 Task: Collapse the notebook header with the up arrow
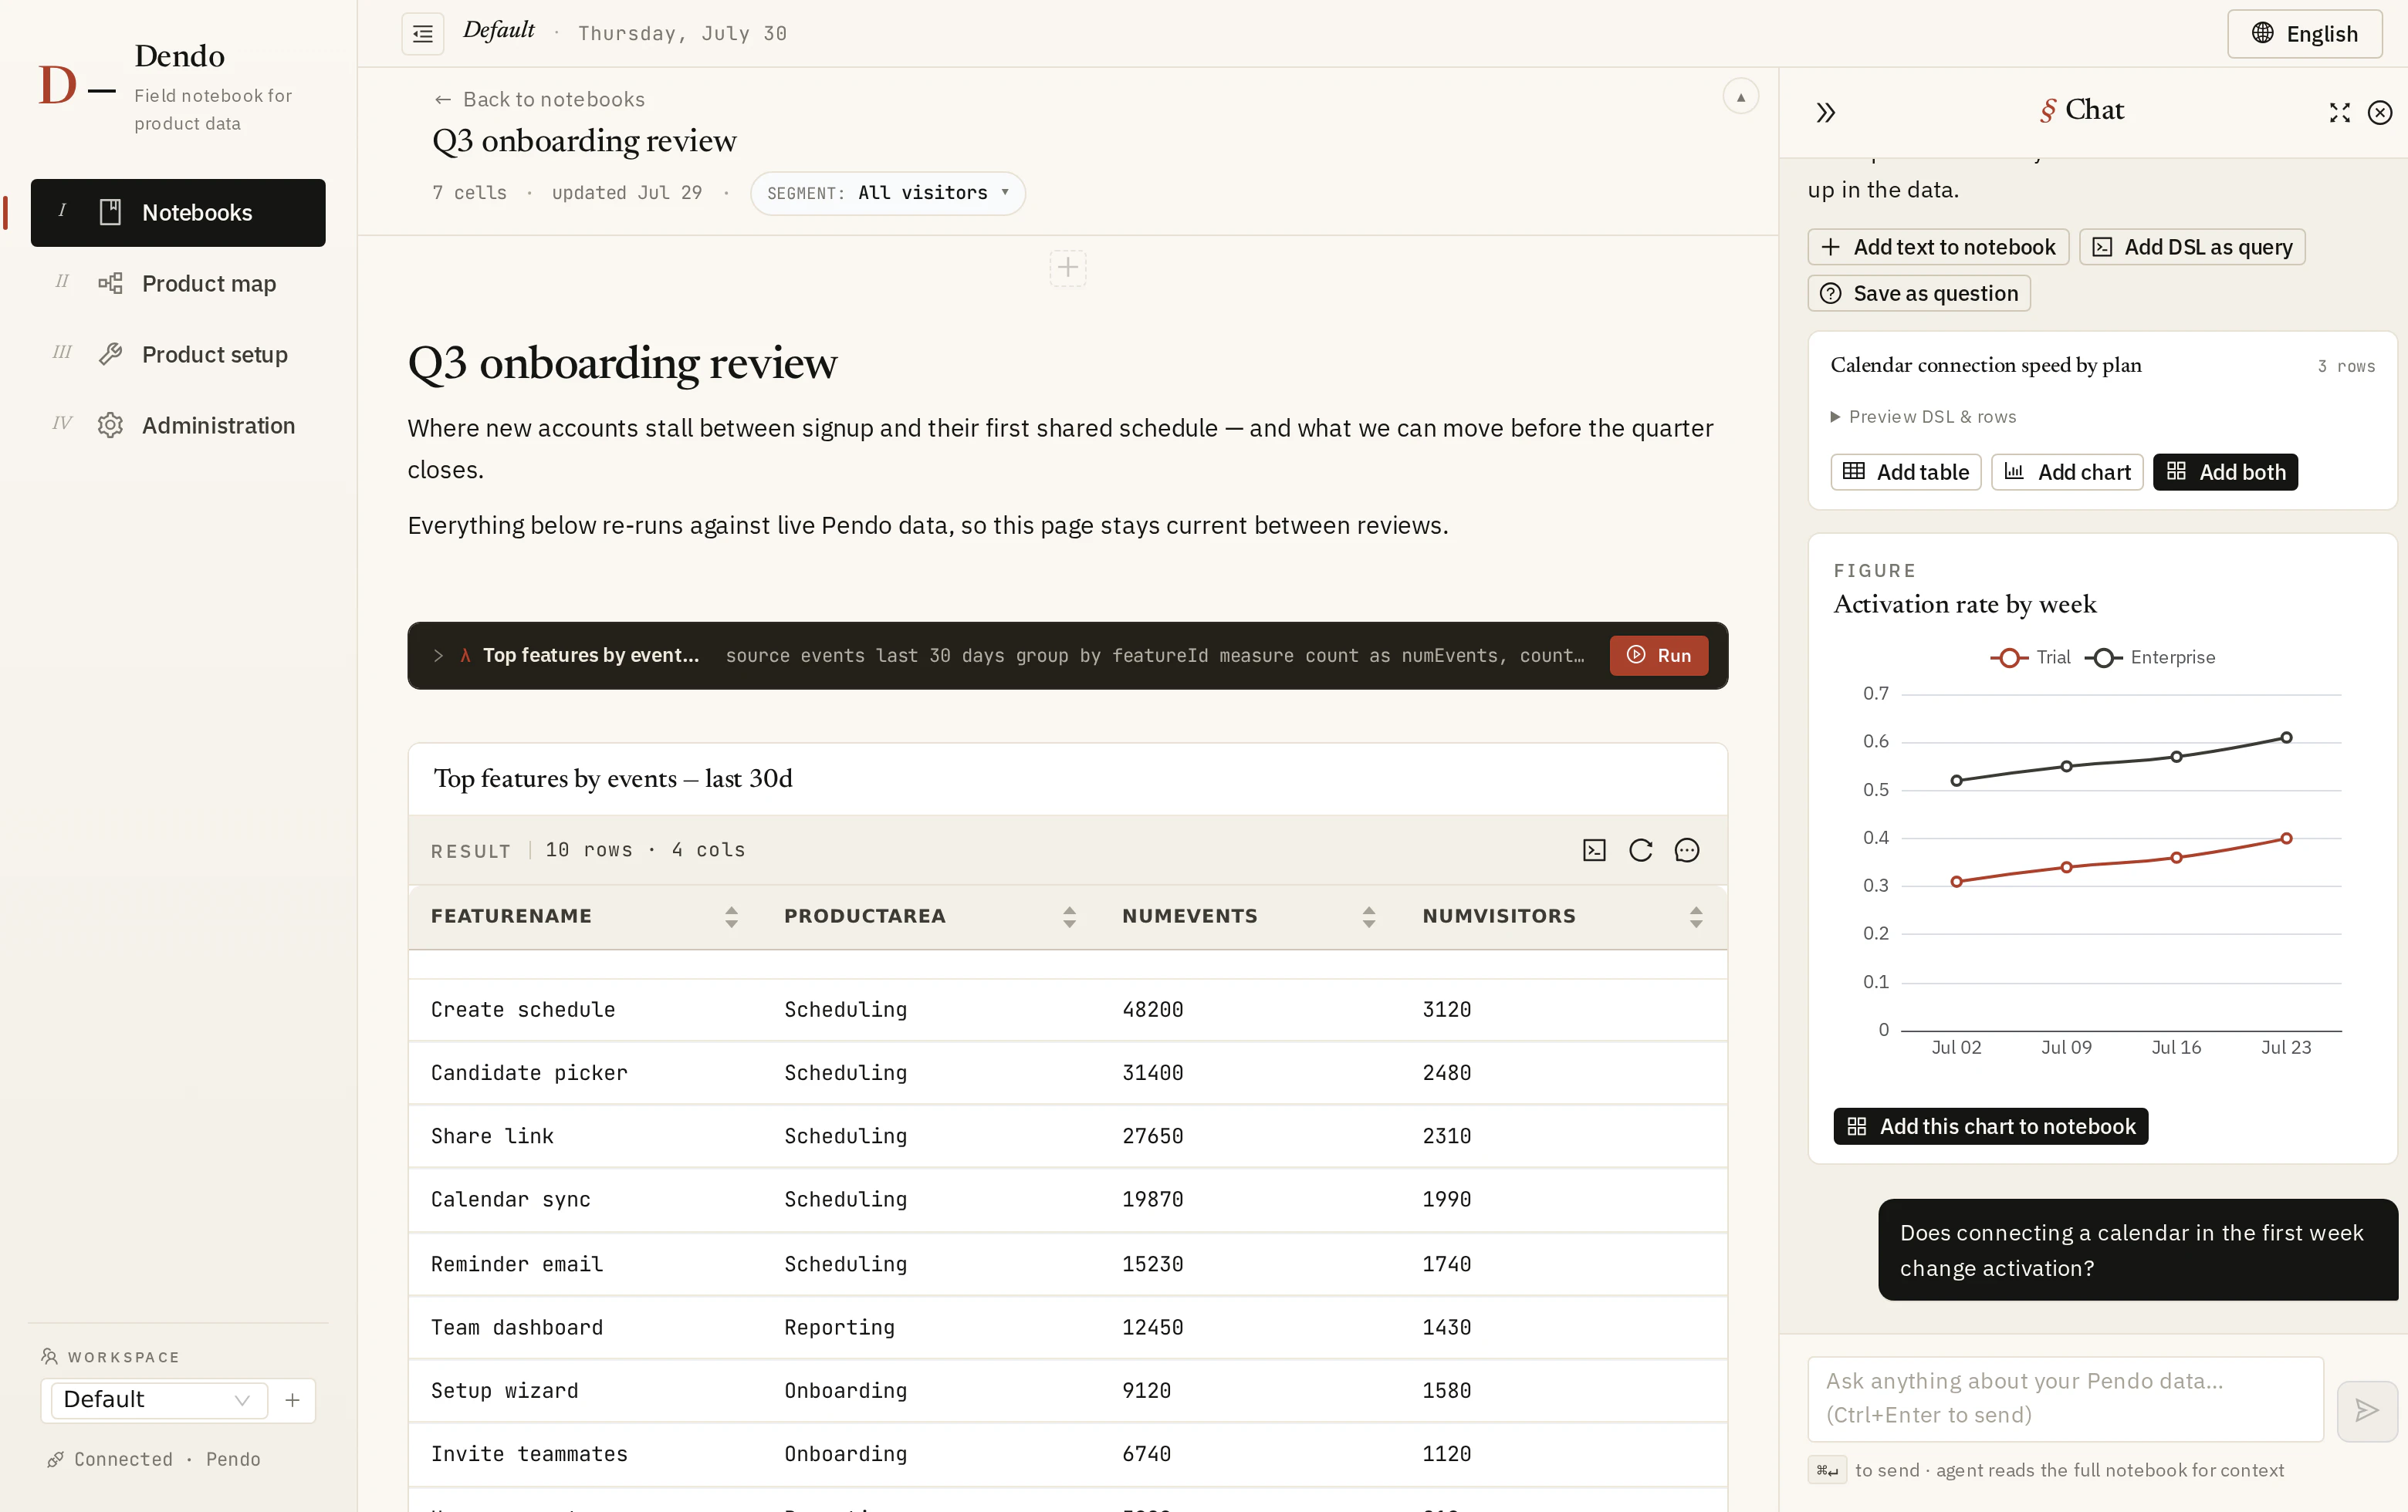(1740, 97)
